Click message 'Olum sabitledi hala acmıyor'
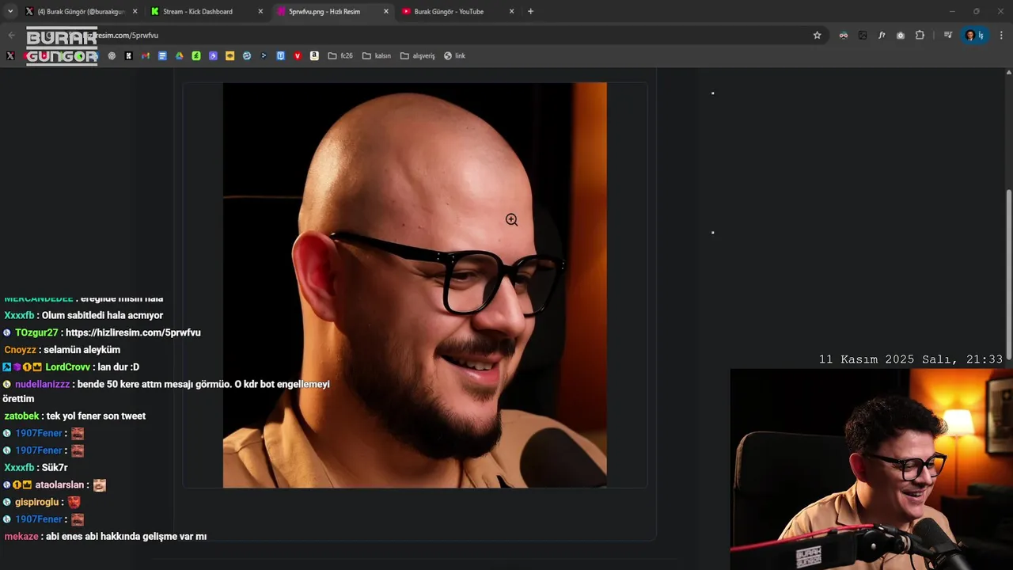The image size is (1013, 570). [x=102, y=315]
